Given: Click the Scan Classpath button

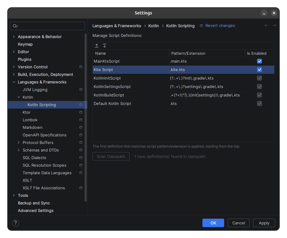Looking at the screenshot, I should 111,156.
